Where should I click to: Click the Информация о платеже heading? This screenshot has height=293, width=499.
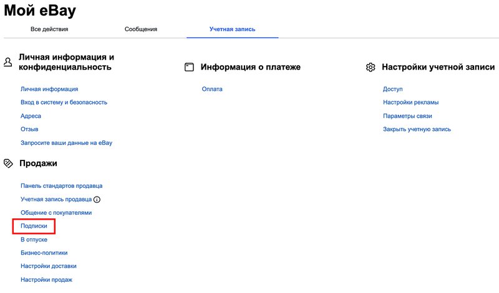coord(251,67)
